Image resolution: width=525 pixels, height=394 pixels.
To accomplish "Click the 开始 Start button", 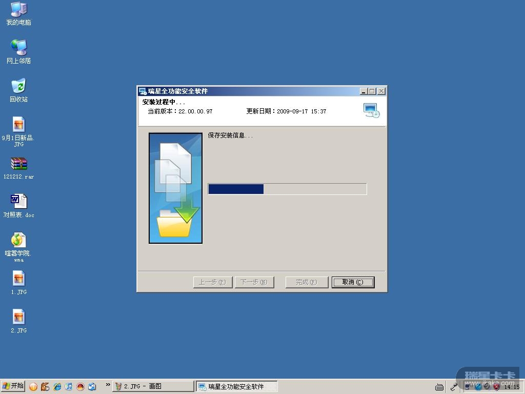I will [x=13, y=386].
